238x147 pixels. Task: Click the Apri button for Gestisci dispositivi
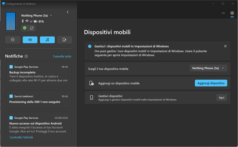(222, 97)
